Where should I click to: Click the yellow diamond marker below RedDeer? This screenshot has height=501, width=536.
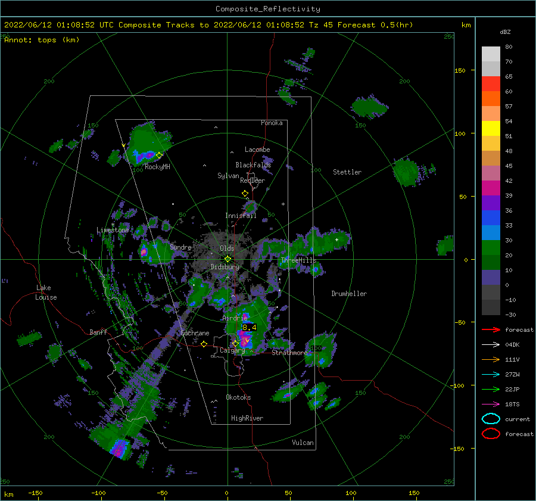[x=245, y=194]
